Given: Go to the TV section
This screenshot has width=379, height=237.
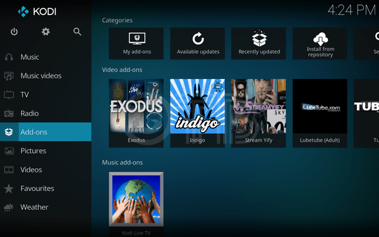Looking at the screenshot, I should 45,95.
